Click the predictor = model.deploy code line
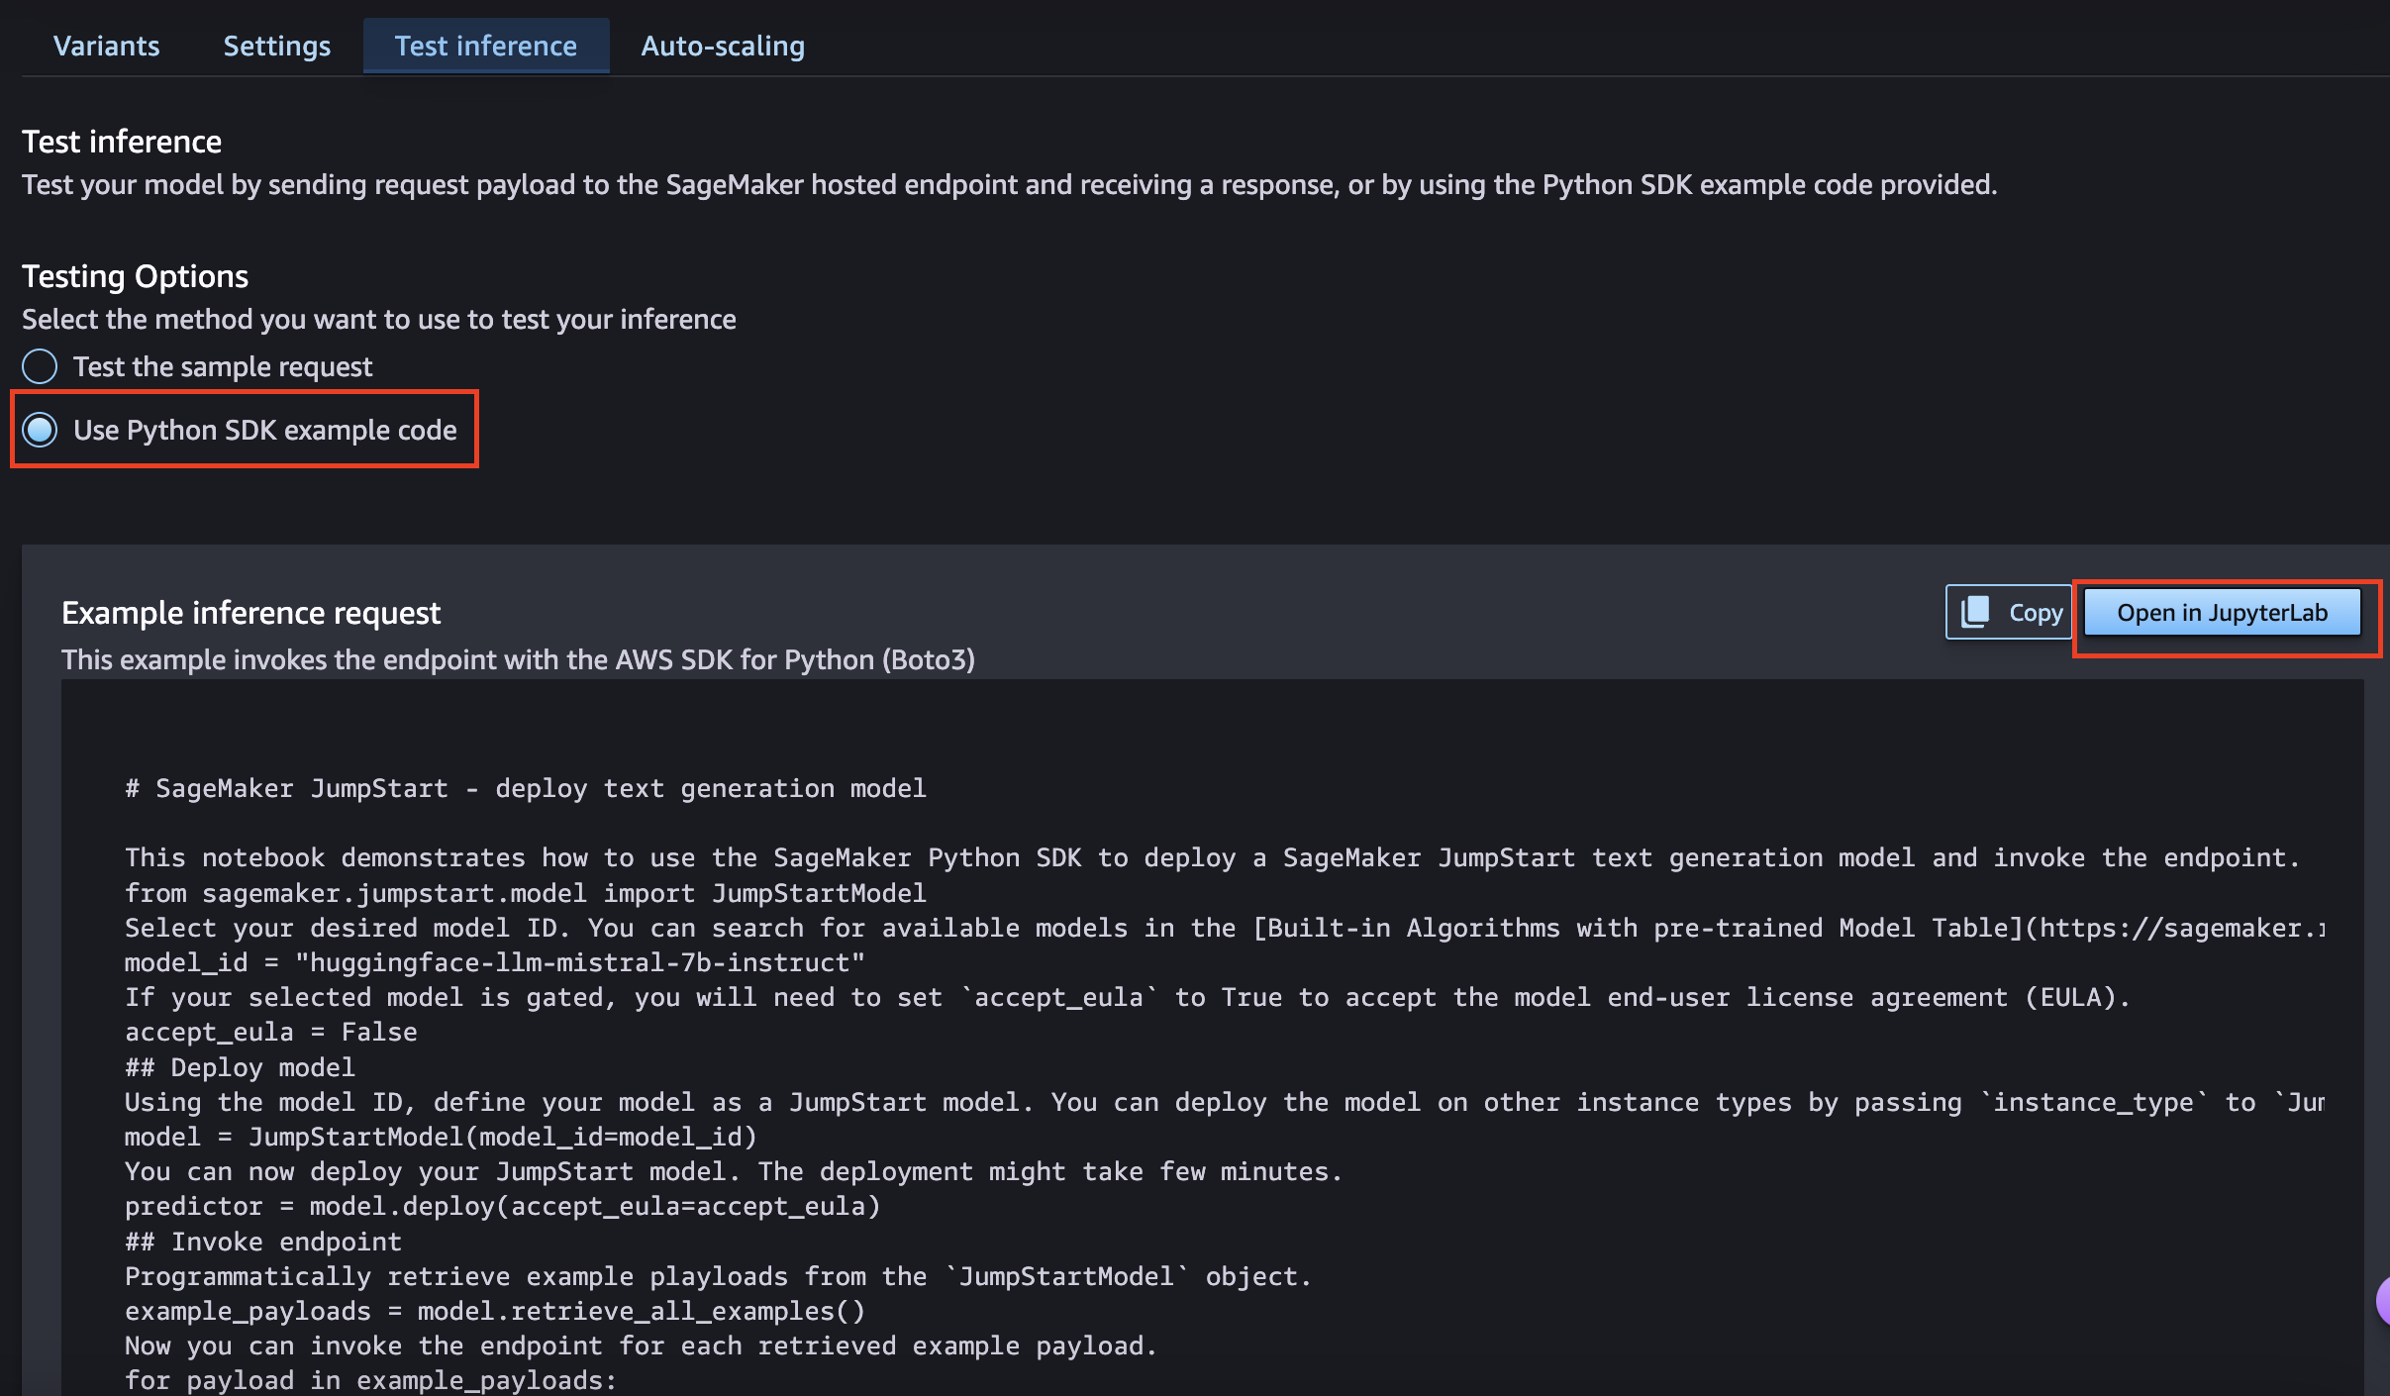Viewport: 2390px width, 1396px height. 502,1206
